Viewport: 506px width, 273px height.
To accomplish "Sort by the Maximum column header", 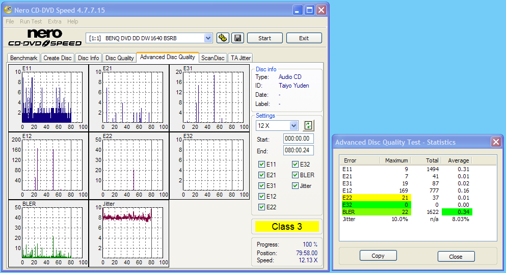I will pos(395,160).
